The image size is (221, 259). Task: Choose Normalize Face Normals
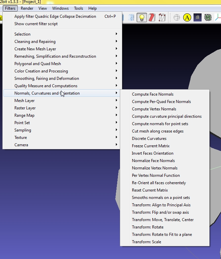(165, 161)
